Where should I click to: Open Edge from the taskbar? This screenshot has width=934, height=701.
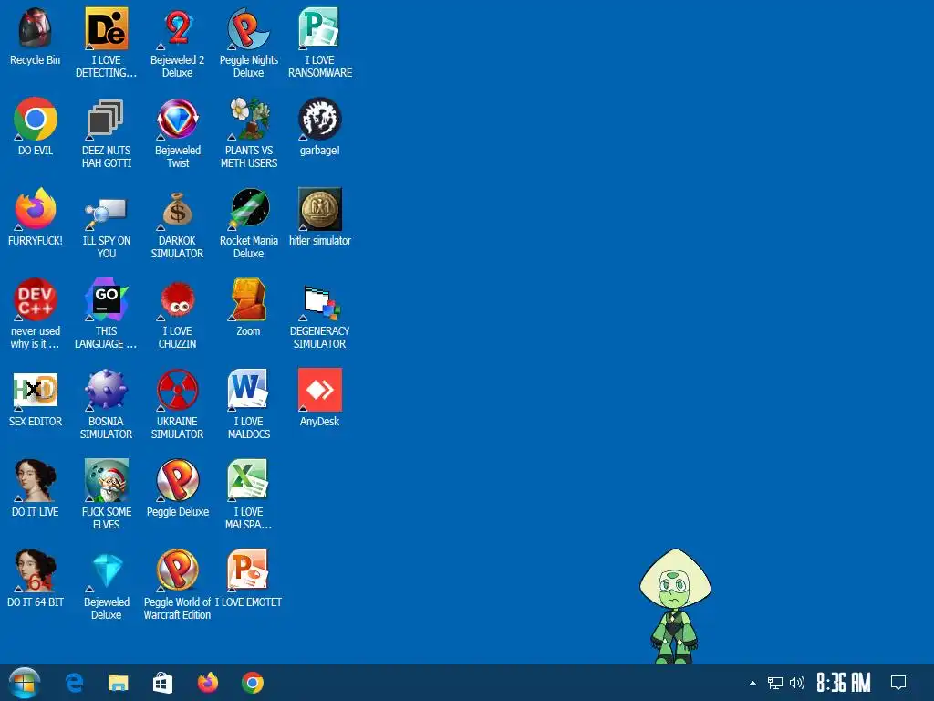coord(74,683)
